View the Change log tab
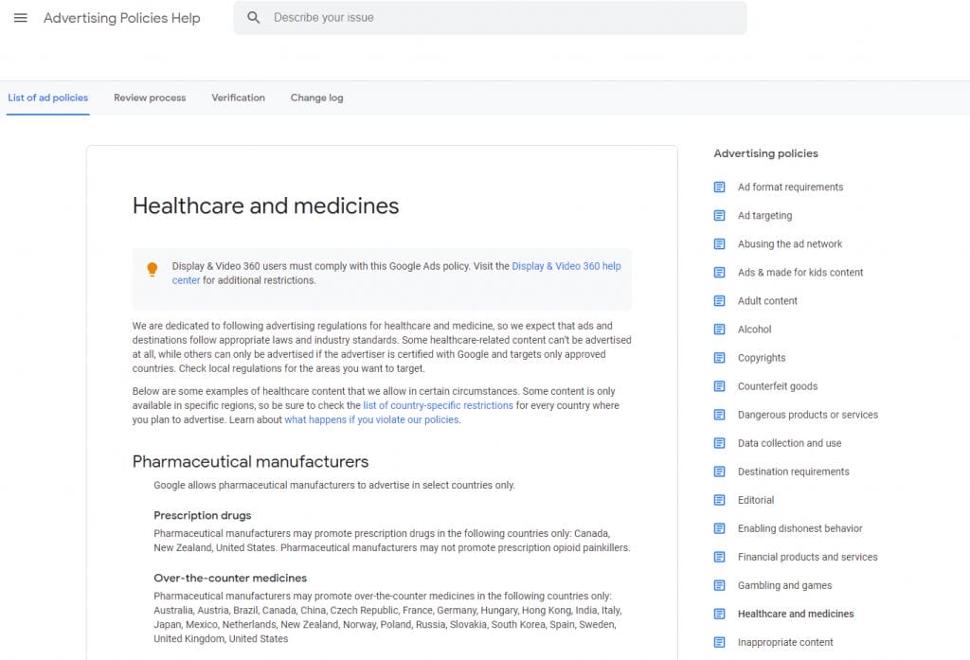Screen dimensions: 970x660 tap(316, 98)
